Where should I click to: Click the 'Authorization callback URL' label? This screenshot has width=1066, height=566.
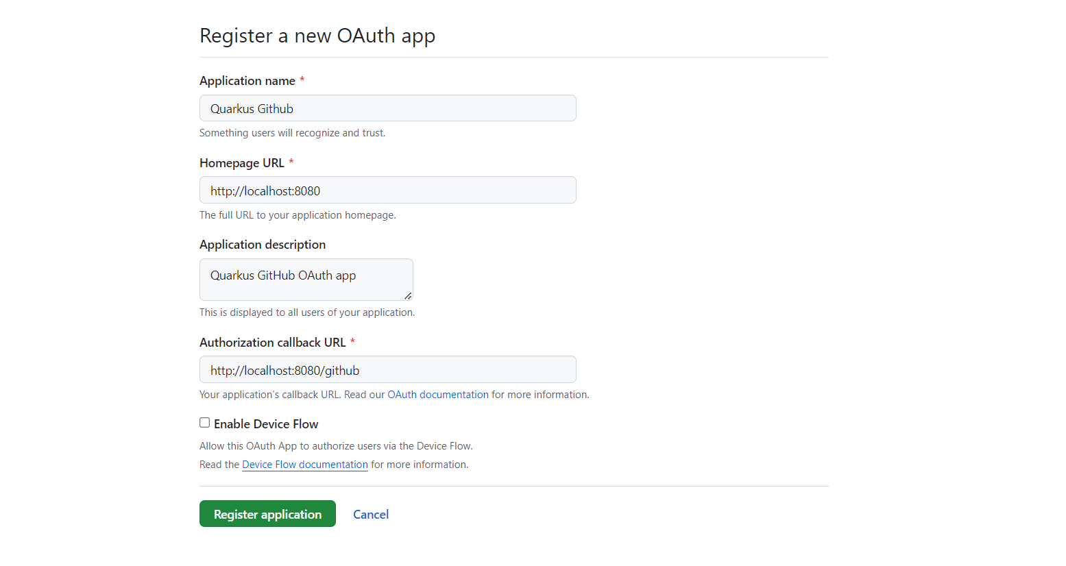(x=273, y=343)
